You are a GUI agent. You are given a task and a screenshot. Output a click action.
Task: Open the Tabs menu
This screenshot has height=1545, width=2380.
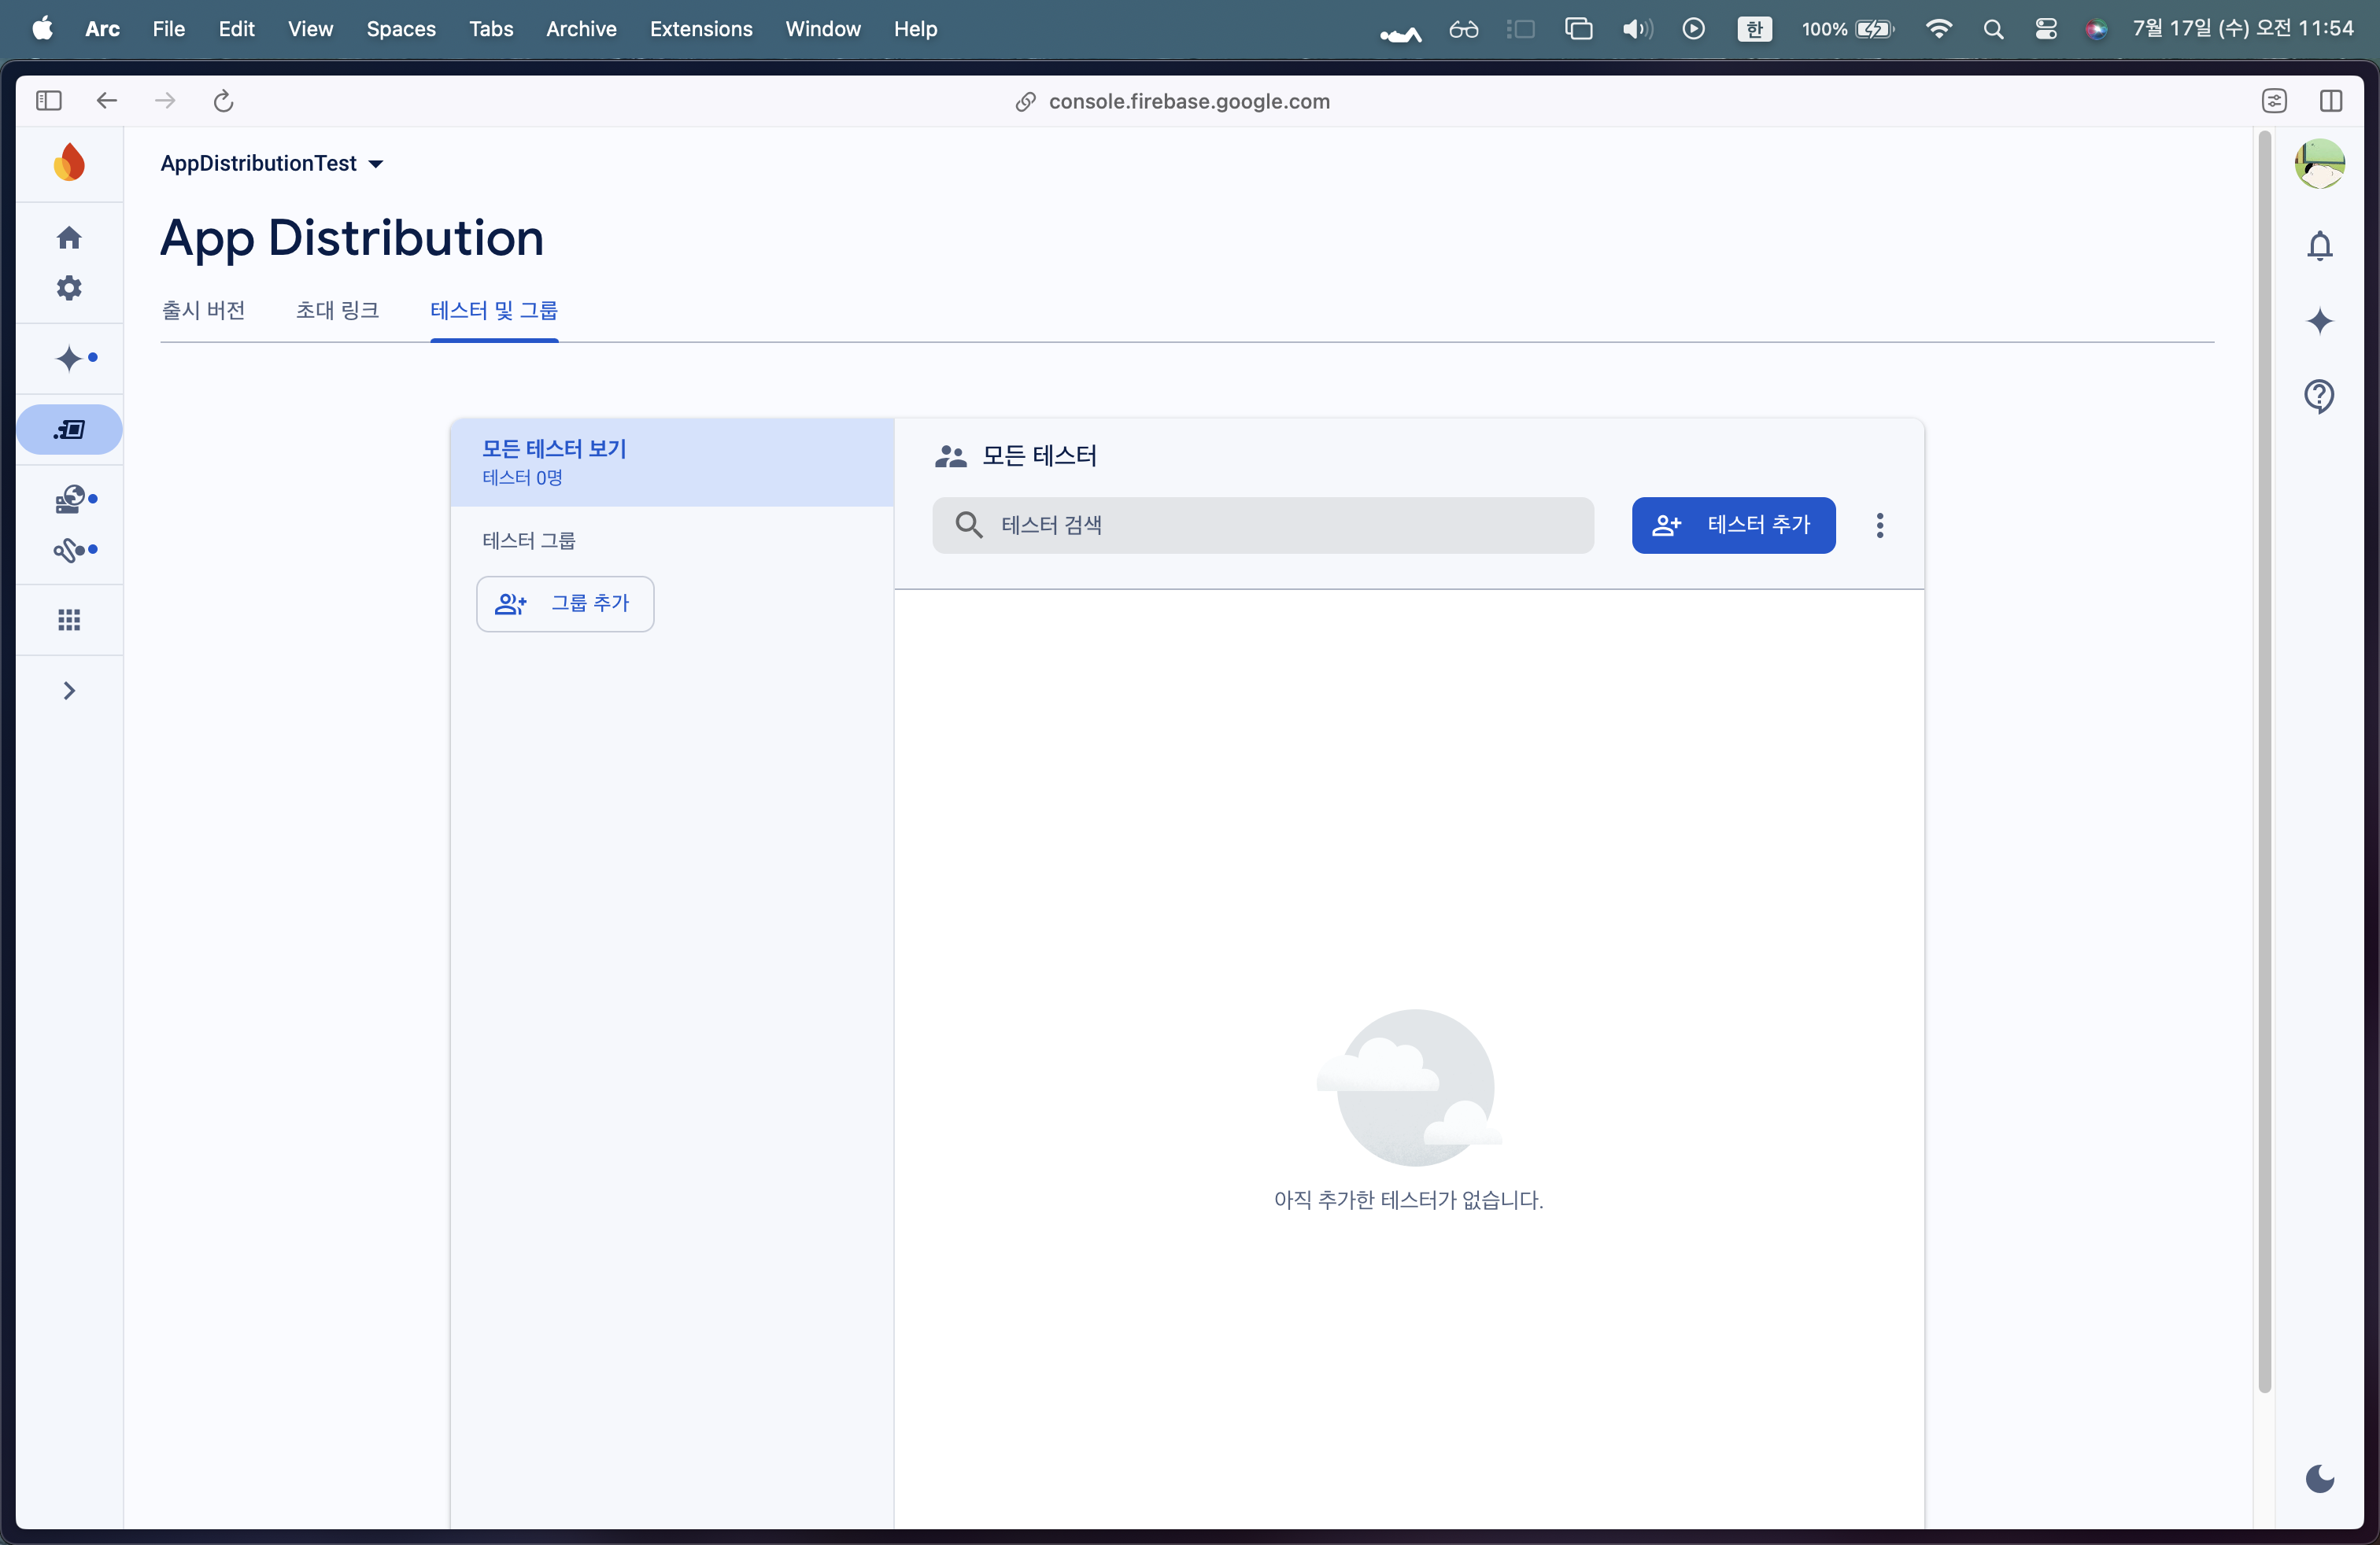(491, 29)
